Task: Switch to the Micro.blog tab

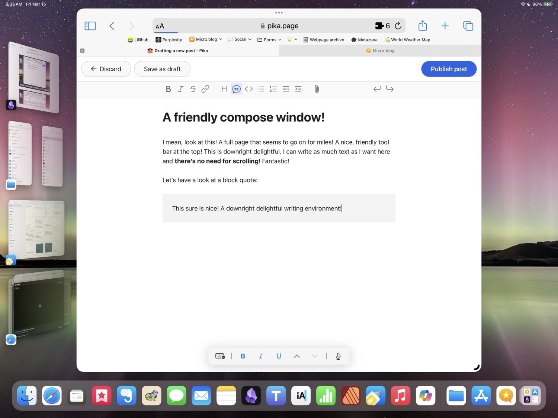Action: pos(380,51)
